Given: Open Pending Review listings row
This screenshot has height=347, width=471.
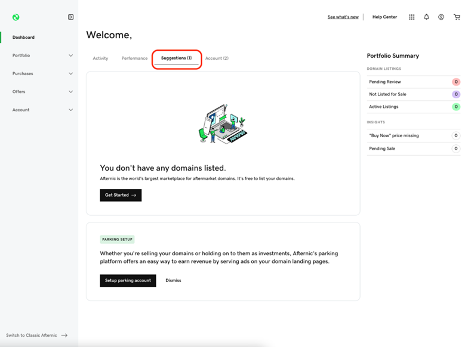Looking at the screenshot, I should pyautogui.click(x=413, y=82).
